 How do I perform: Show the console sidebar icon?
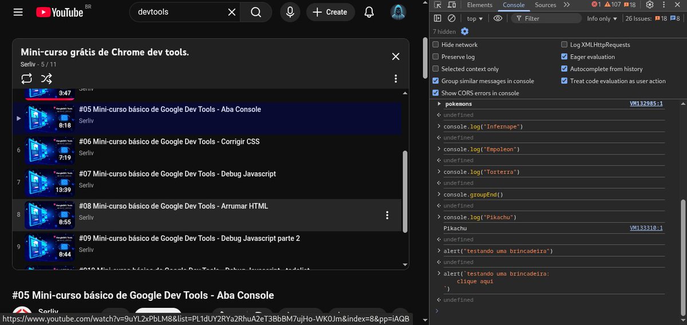point(437,18)
